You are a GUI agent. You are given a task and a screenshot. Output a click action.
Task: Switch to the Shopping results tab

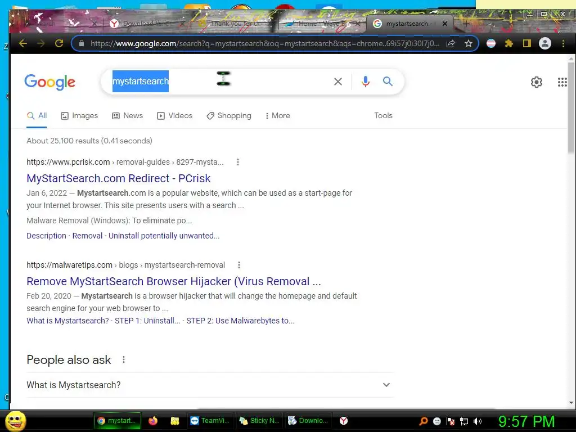[229, 116]
